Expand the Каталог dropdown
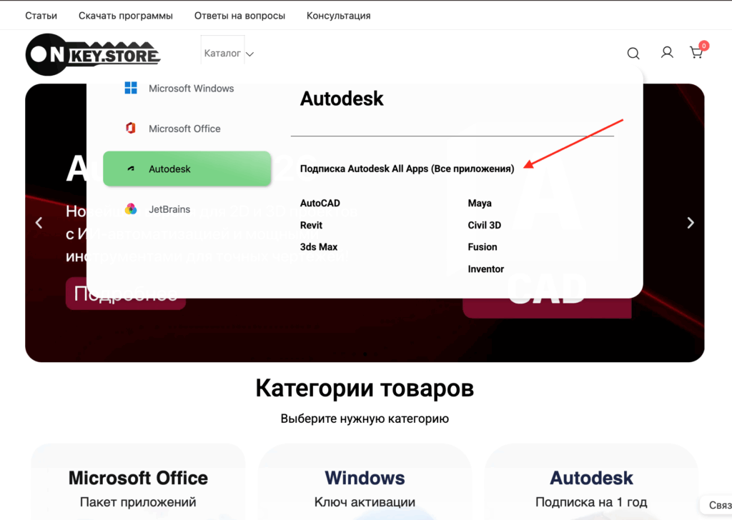 point(228,54)
